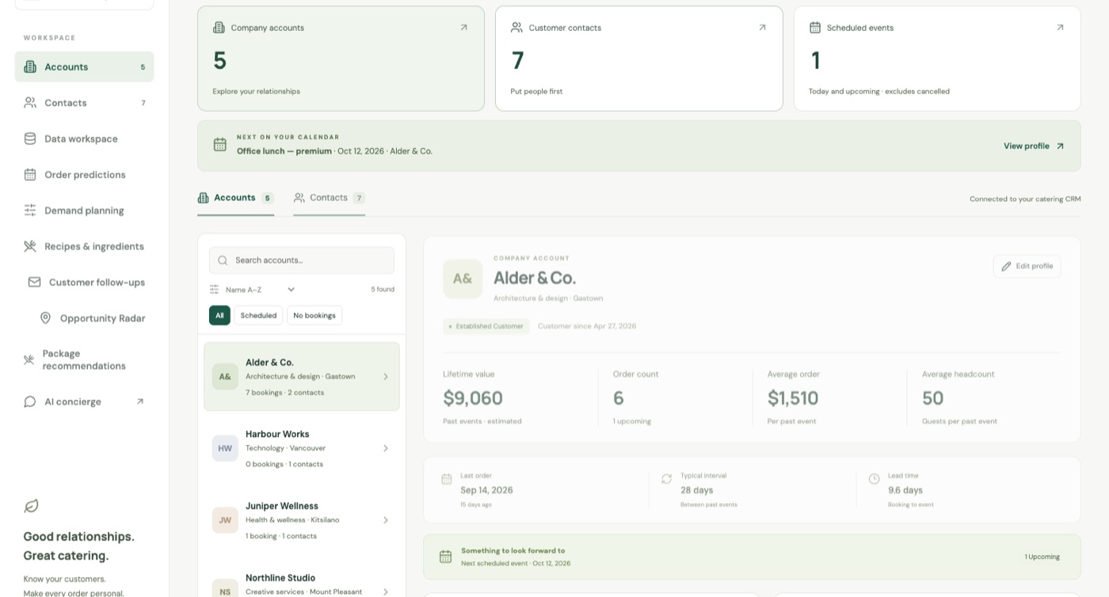
Task: Focus the Search accounts field
Action: 302,260
